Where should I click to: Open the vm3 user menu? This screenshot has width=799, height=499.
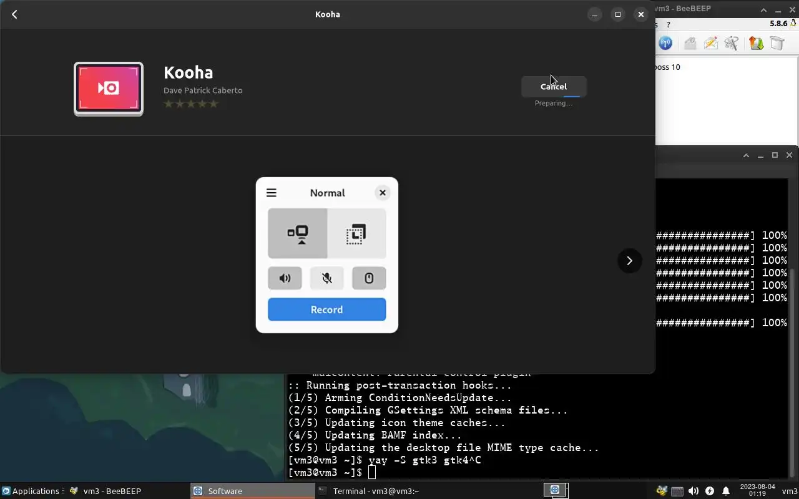point(790,491)
